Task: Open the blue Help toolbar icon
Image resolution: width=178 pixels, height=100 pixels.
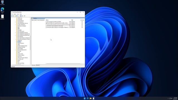Action: [21, 16]
